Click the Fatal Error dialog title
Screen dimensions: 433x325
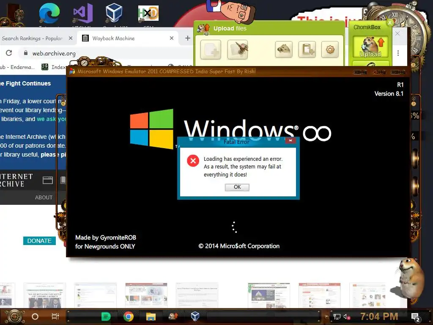tap(236, 142)
